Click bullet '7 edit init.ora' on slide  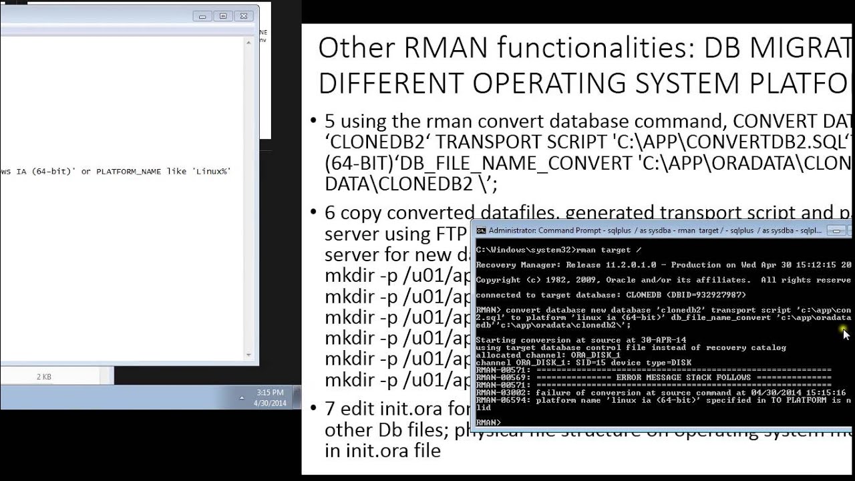coord(397,408)
